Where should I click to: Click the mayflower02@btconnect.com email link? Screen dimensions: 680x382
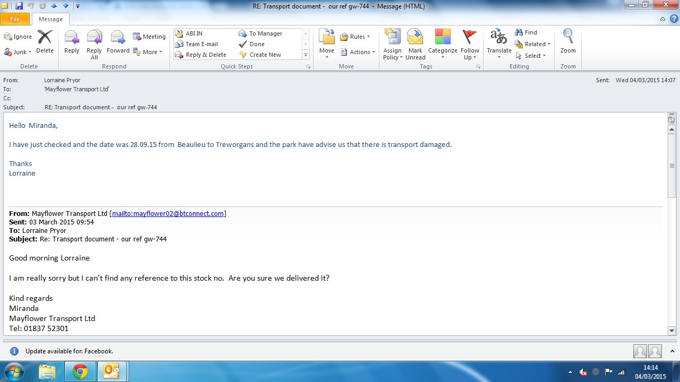[167, 214]
